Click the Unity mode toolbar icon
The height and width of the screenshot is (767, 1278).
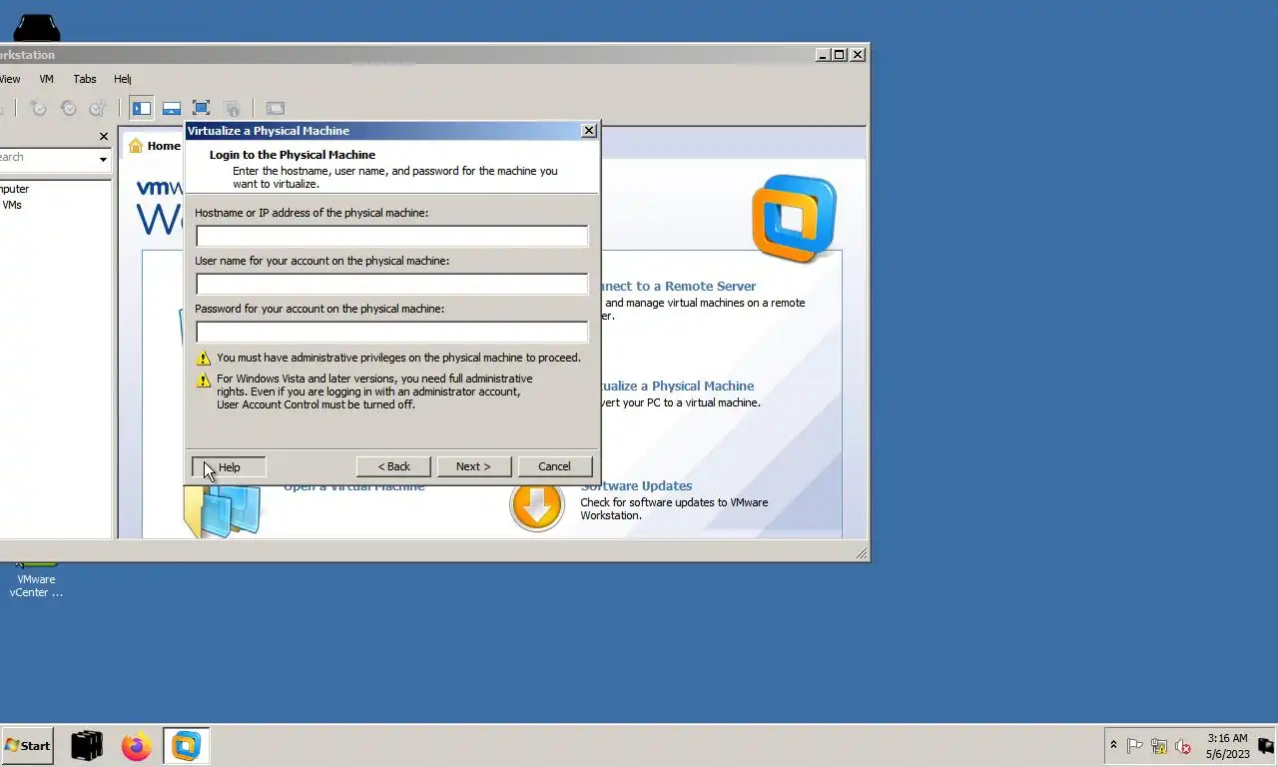tap(232, 108)
